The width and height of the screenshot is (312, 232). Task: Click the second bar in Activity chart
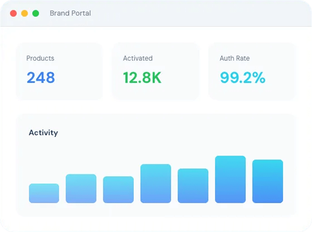coord(81,188)
